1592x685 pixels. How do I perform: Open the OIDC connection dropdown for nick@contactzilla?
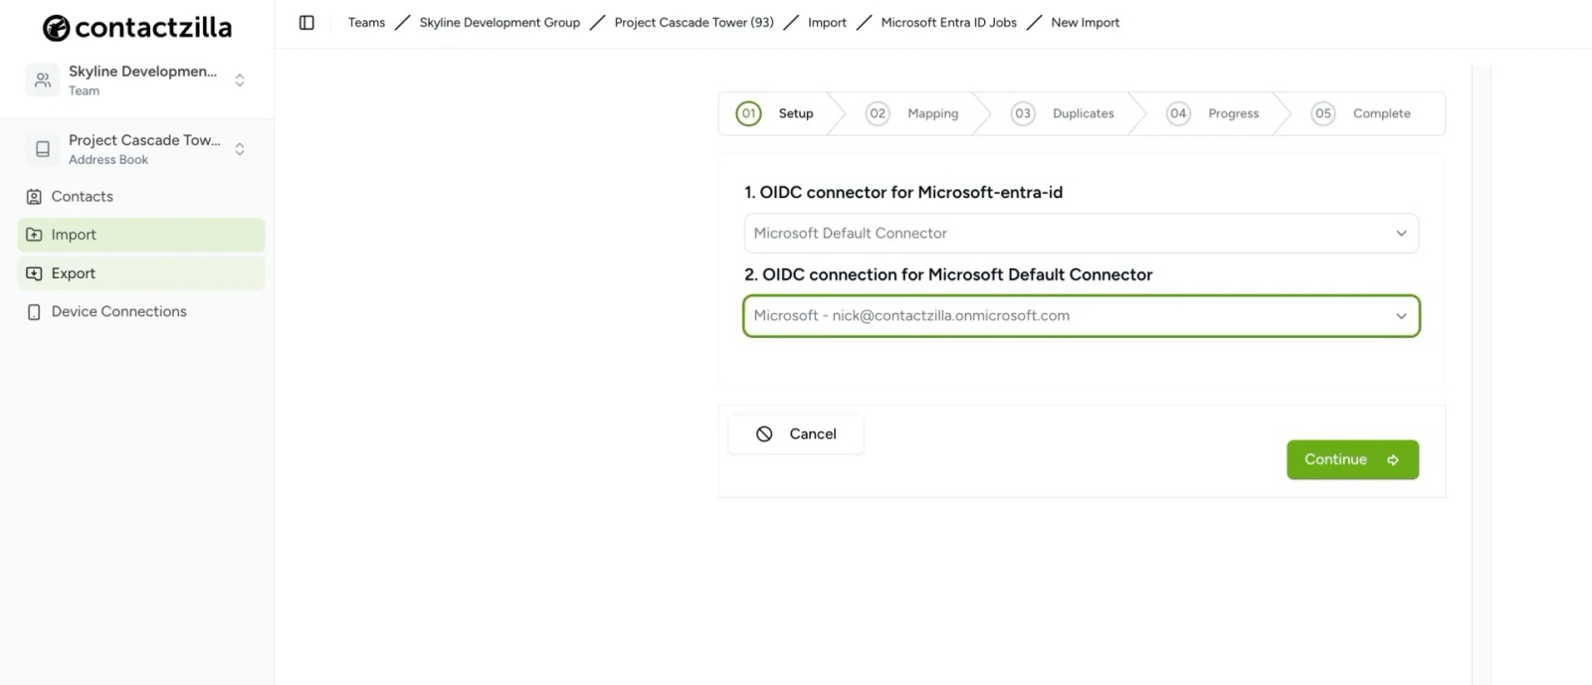pyautogui.click(x=1081, y=316)
